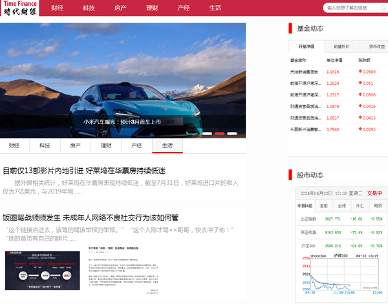Switch to the 理财 tab under the banner
Viewport: 388px width, 304px height.
point(106,146)
